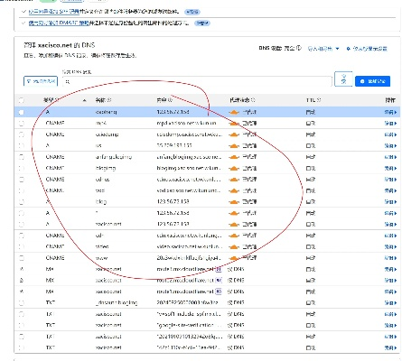402x361 pixels.
Task: Sort table by the Type column header
Action: [51, 100]
